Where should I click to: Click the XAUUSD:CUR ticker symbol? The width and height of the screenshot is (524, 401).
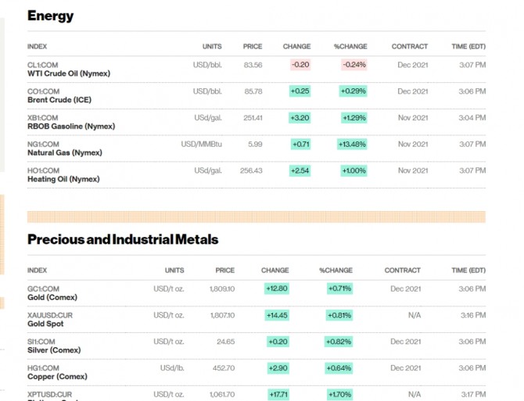click(x=49, y=315)
